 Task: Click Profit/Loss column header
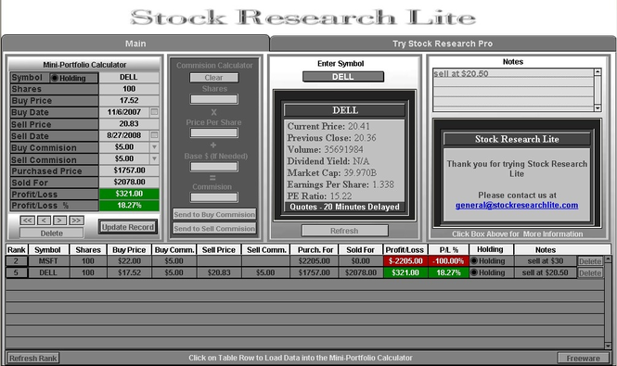[x=405, y=249]
